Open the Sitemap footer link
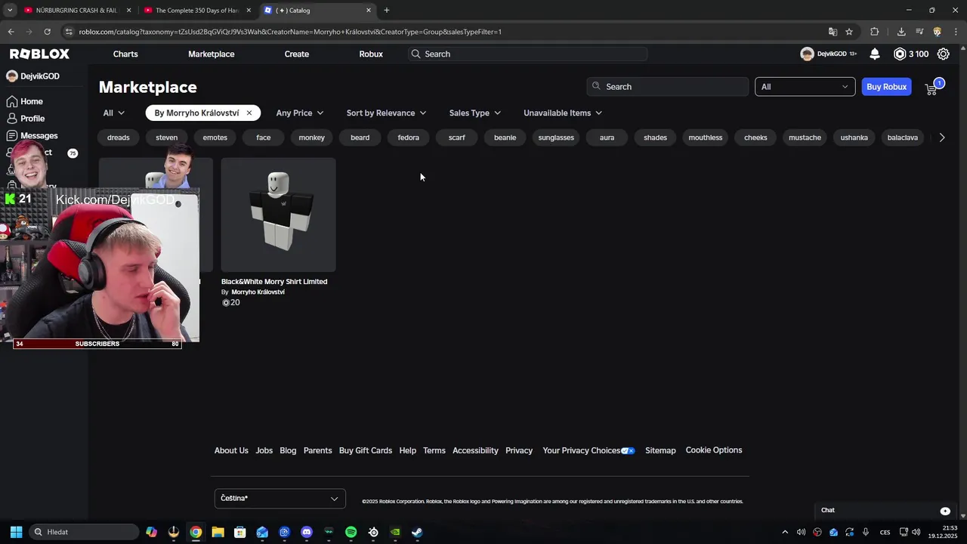This screenshot has width=967, height=544. pyautogui.click(x=660, y=451)
